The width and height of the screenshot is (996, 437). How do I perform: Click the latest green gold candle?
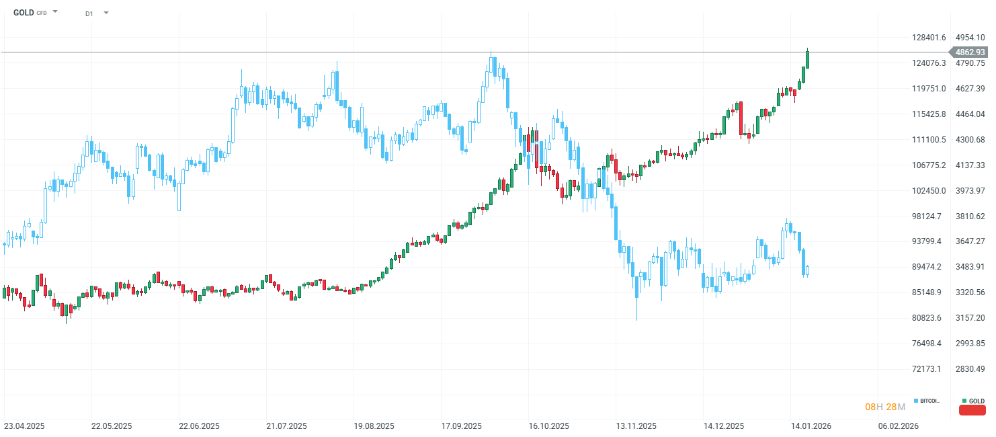807,59
